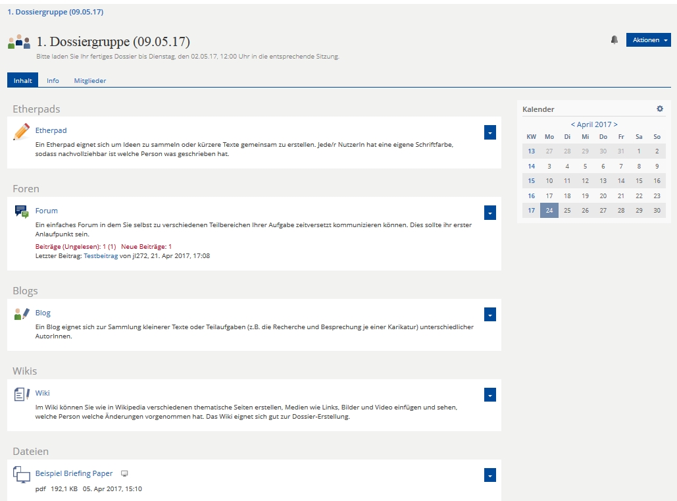677x501 pixels.
Task: Click the Beispiel Briefing Paper file icon
Action: [x=21, y=475]
